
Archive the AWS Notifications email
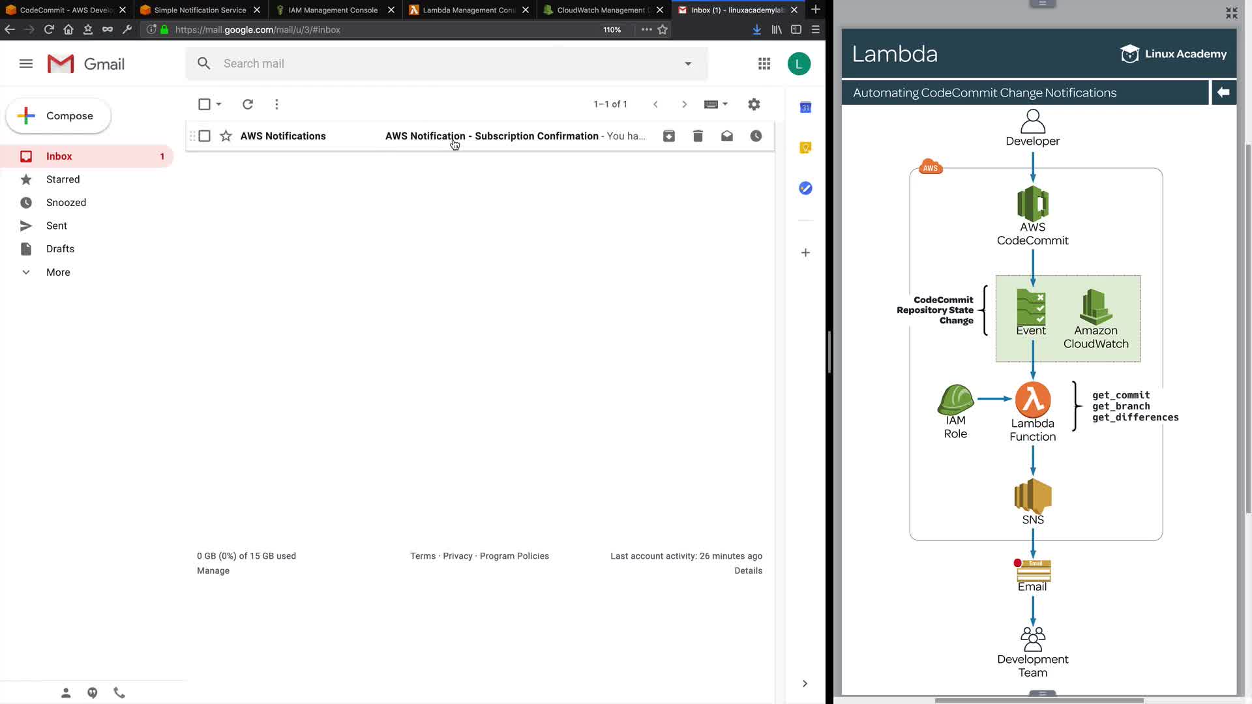pyautogui.click(x=669, y=136)
